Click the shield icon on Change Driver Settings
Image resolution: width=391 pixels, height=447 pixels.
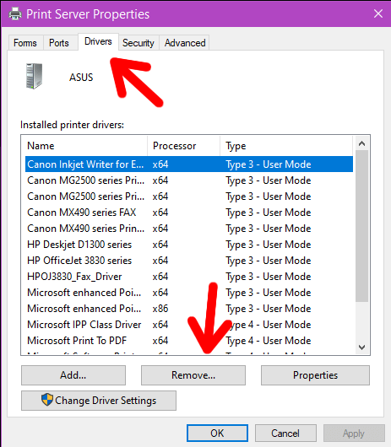click(47, 400)
